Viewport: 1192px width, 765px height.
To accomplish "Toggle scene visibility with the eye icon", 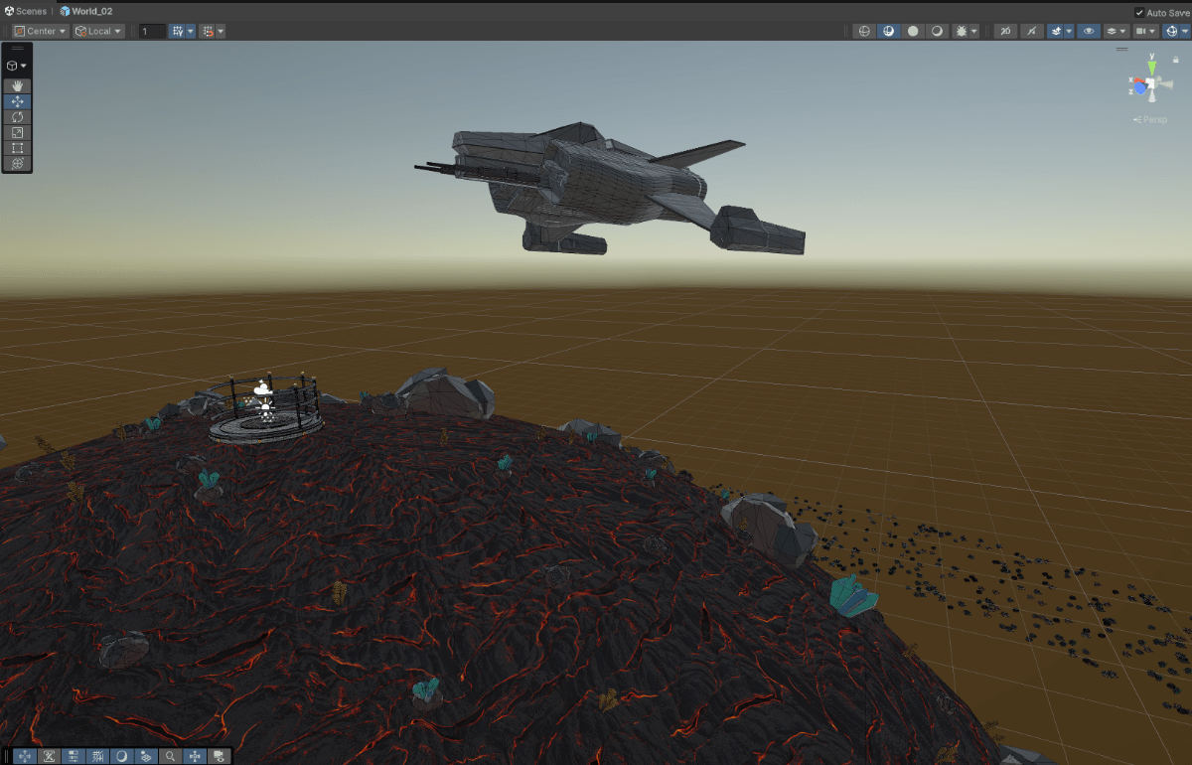I will (x=1089, y=31).
